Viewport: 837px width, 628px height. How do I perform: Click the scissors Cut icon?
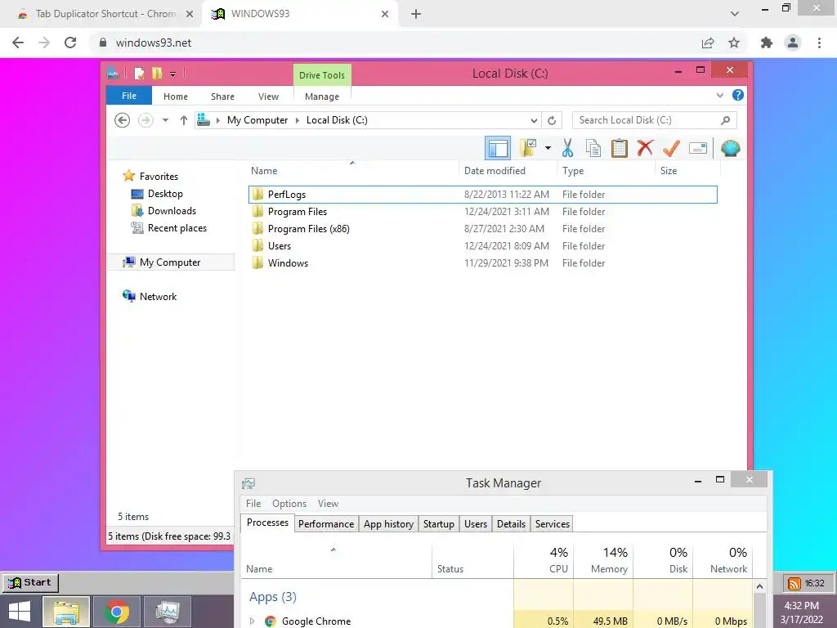(x=567, y=148)
